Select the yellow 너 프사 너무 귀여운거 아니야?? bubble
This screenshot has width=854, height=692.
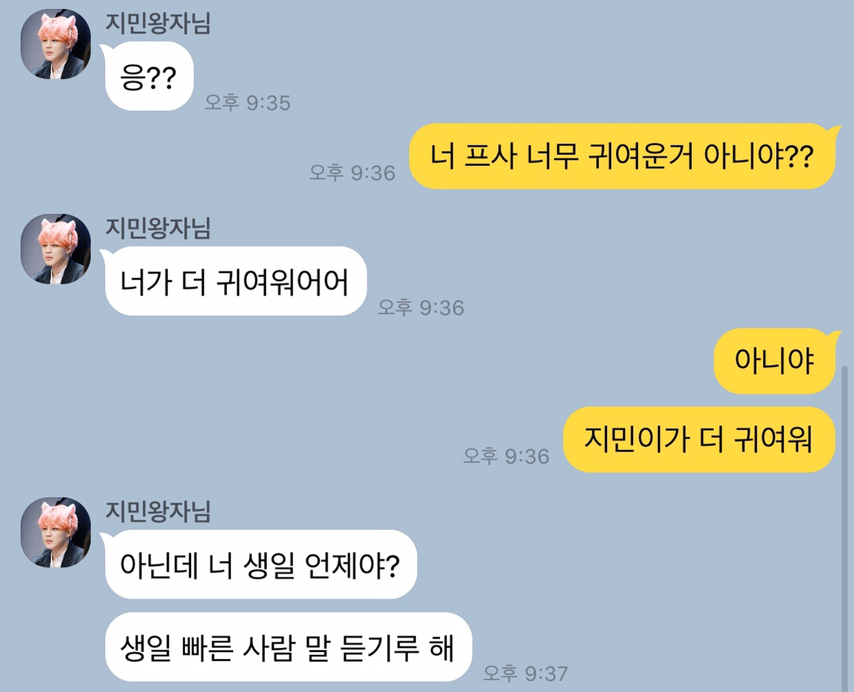coord(623,156)
